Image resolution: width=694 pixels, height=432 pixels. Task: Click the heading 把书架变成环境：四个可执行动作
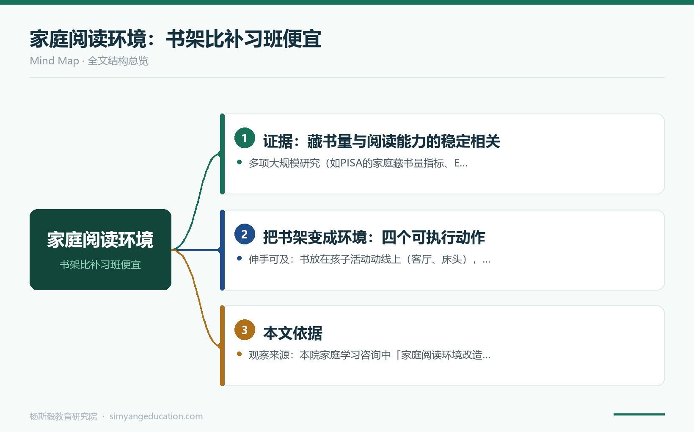[374, 238]
